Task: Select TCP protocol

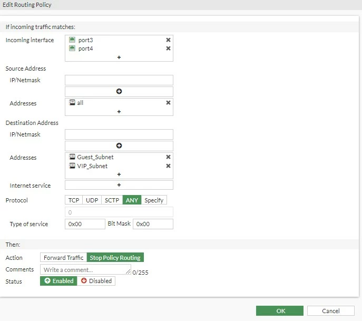Action: coord(74,200)
